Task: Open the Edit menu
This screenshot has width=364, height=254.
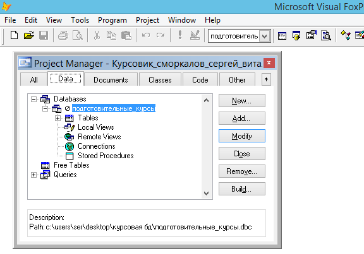Action: pyautogui.click(x=31, y=20)
